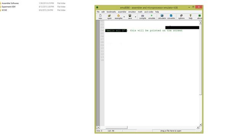Click the editor vertical scrollbar up arrow
Screen dimensions: 244x137
[201, 23]
